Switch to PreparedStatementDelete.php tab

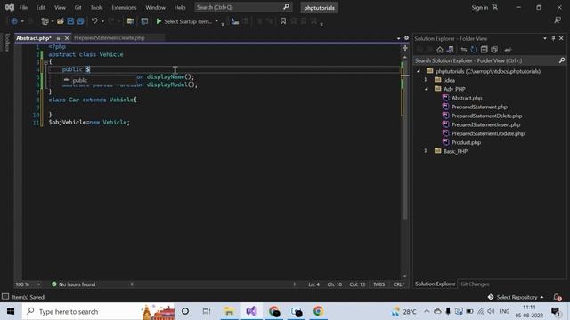click(110, 37)
